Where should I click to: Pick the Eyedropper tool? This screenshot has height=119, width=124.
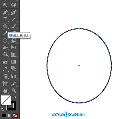[5, 69]
